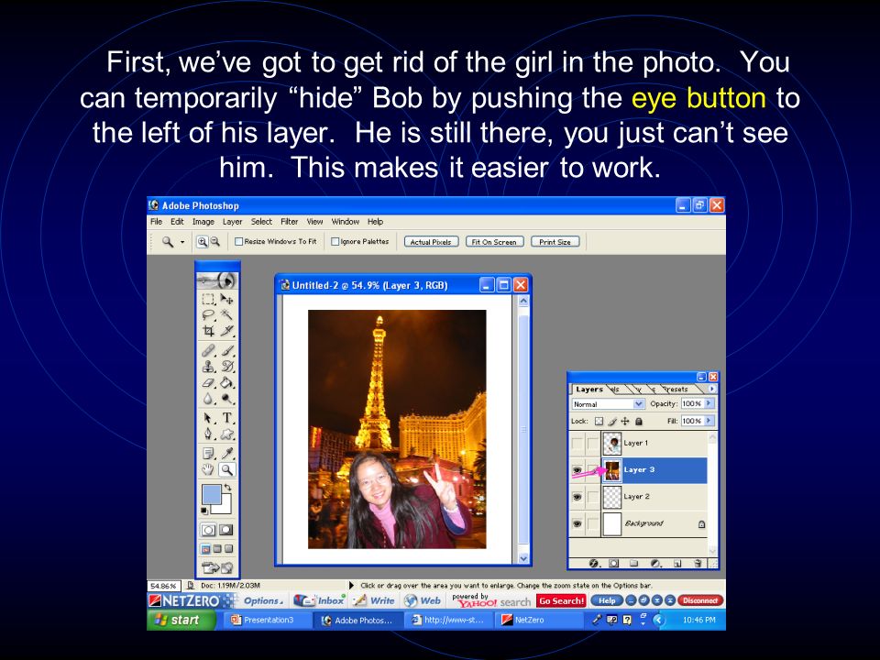Open the Normal blend mode dropdown
The height and width of the screenshot is (660, 880).
(608, 404)
